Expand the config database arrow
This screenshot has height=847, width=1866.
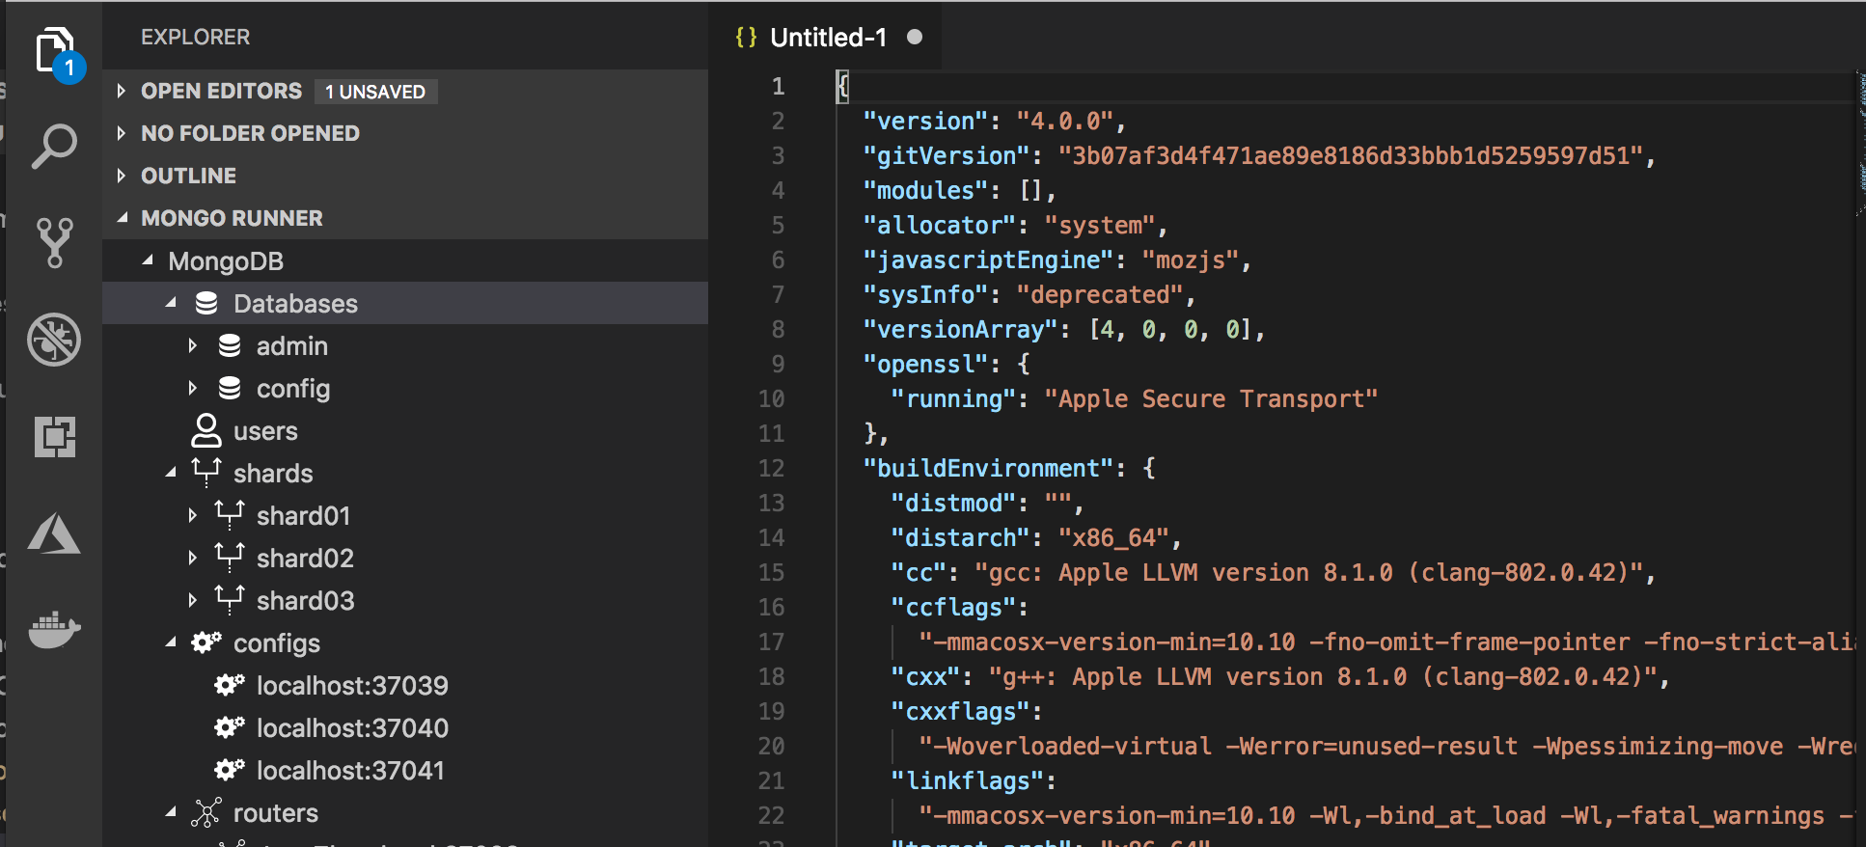click(192, 388)
